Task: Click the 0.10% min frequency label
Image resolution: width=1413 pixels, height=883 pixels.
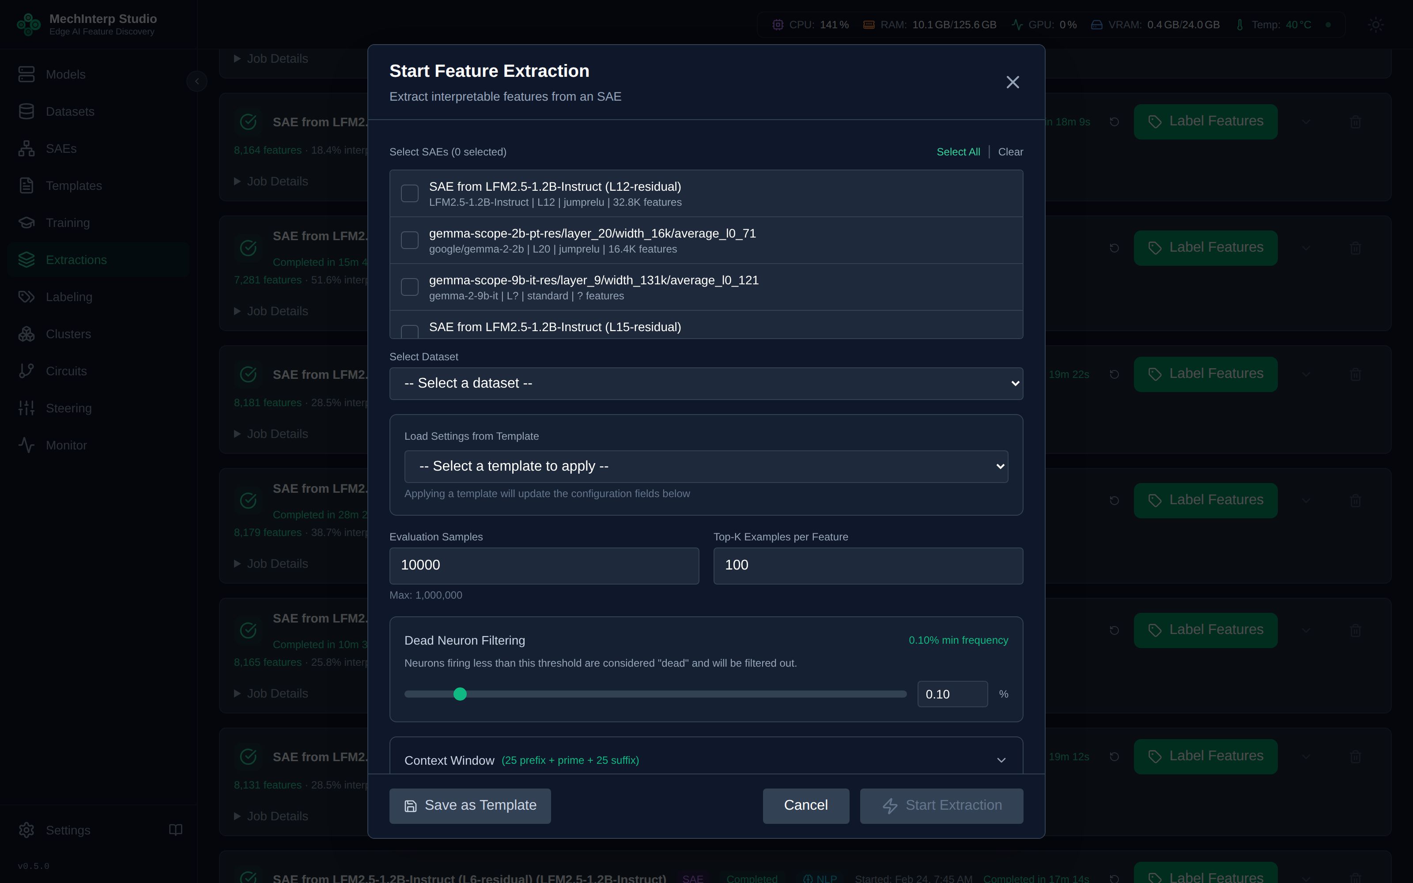Action: pos(958,640)
